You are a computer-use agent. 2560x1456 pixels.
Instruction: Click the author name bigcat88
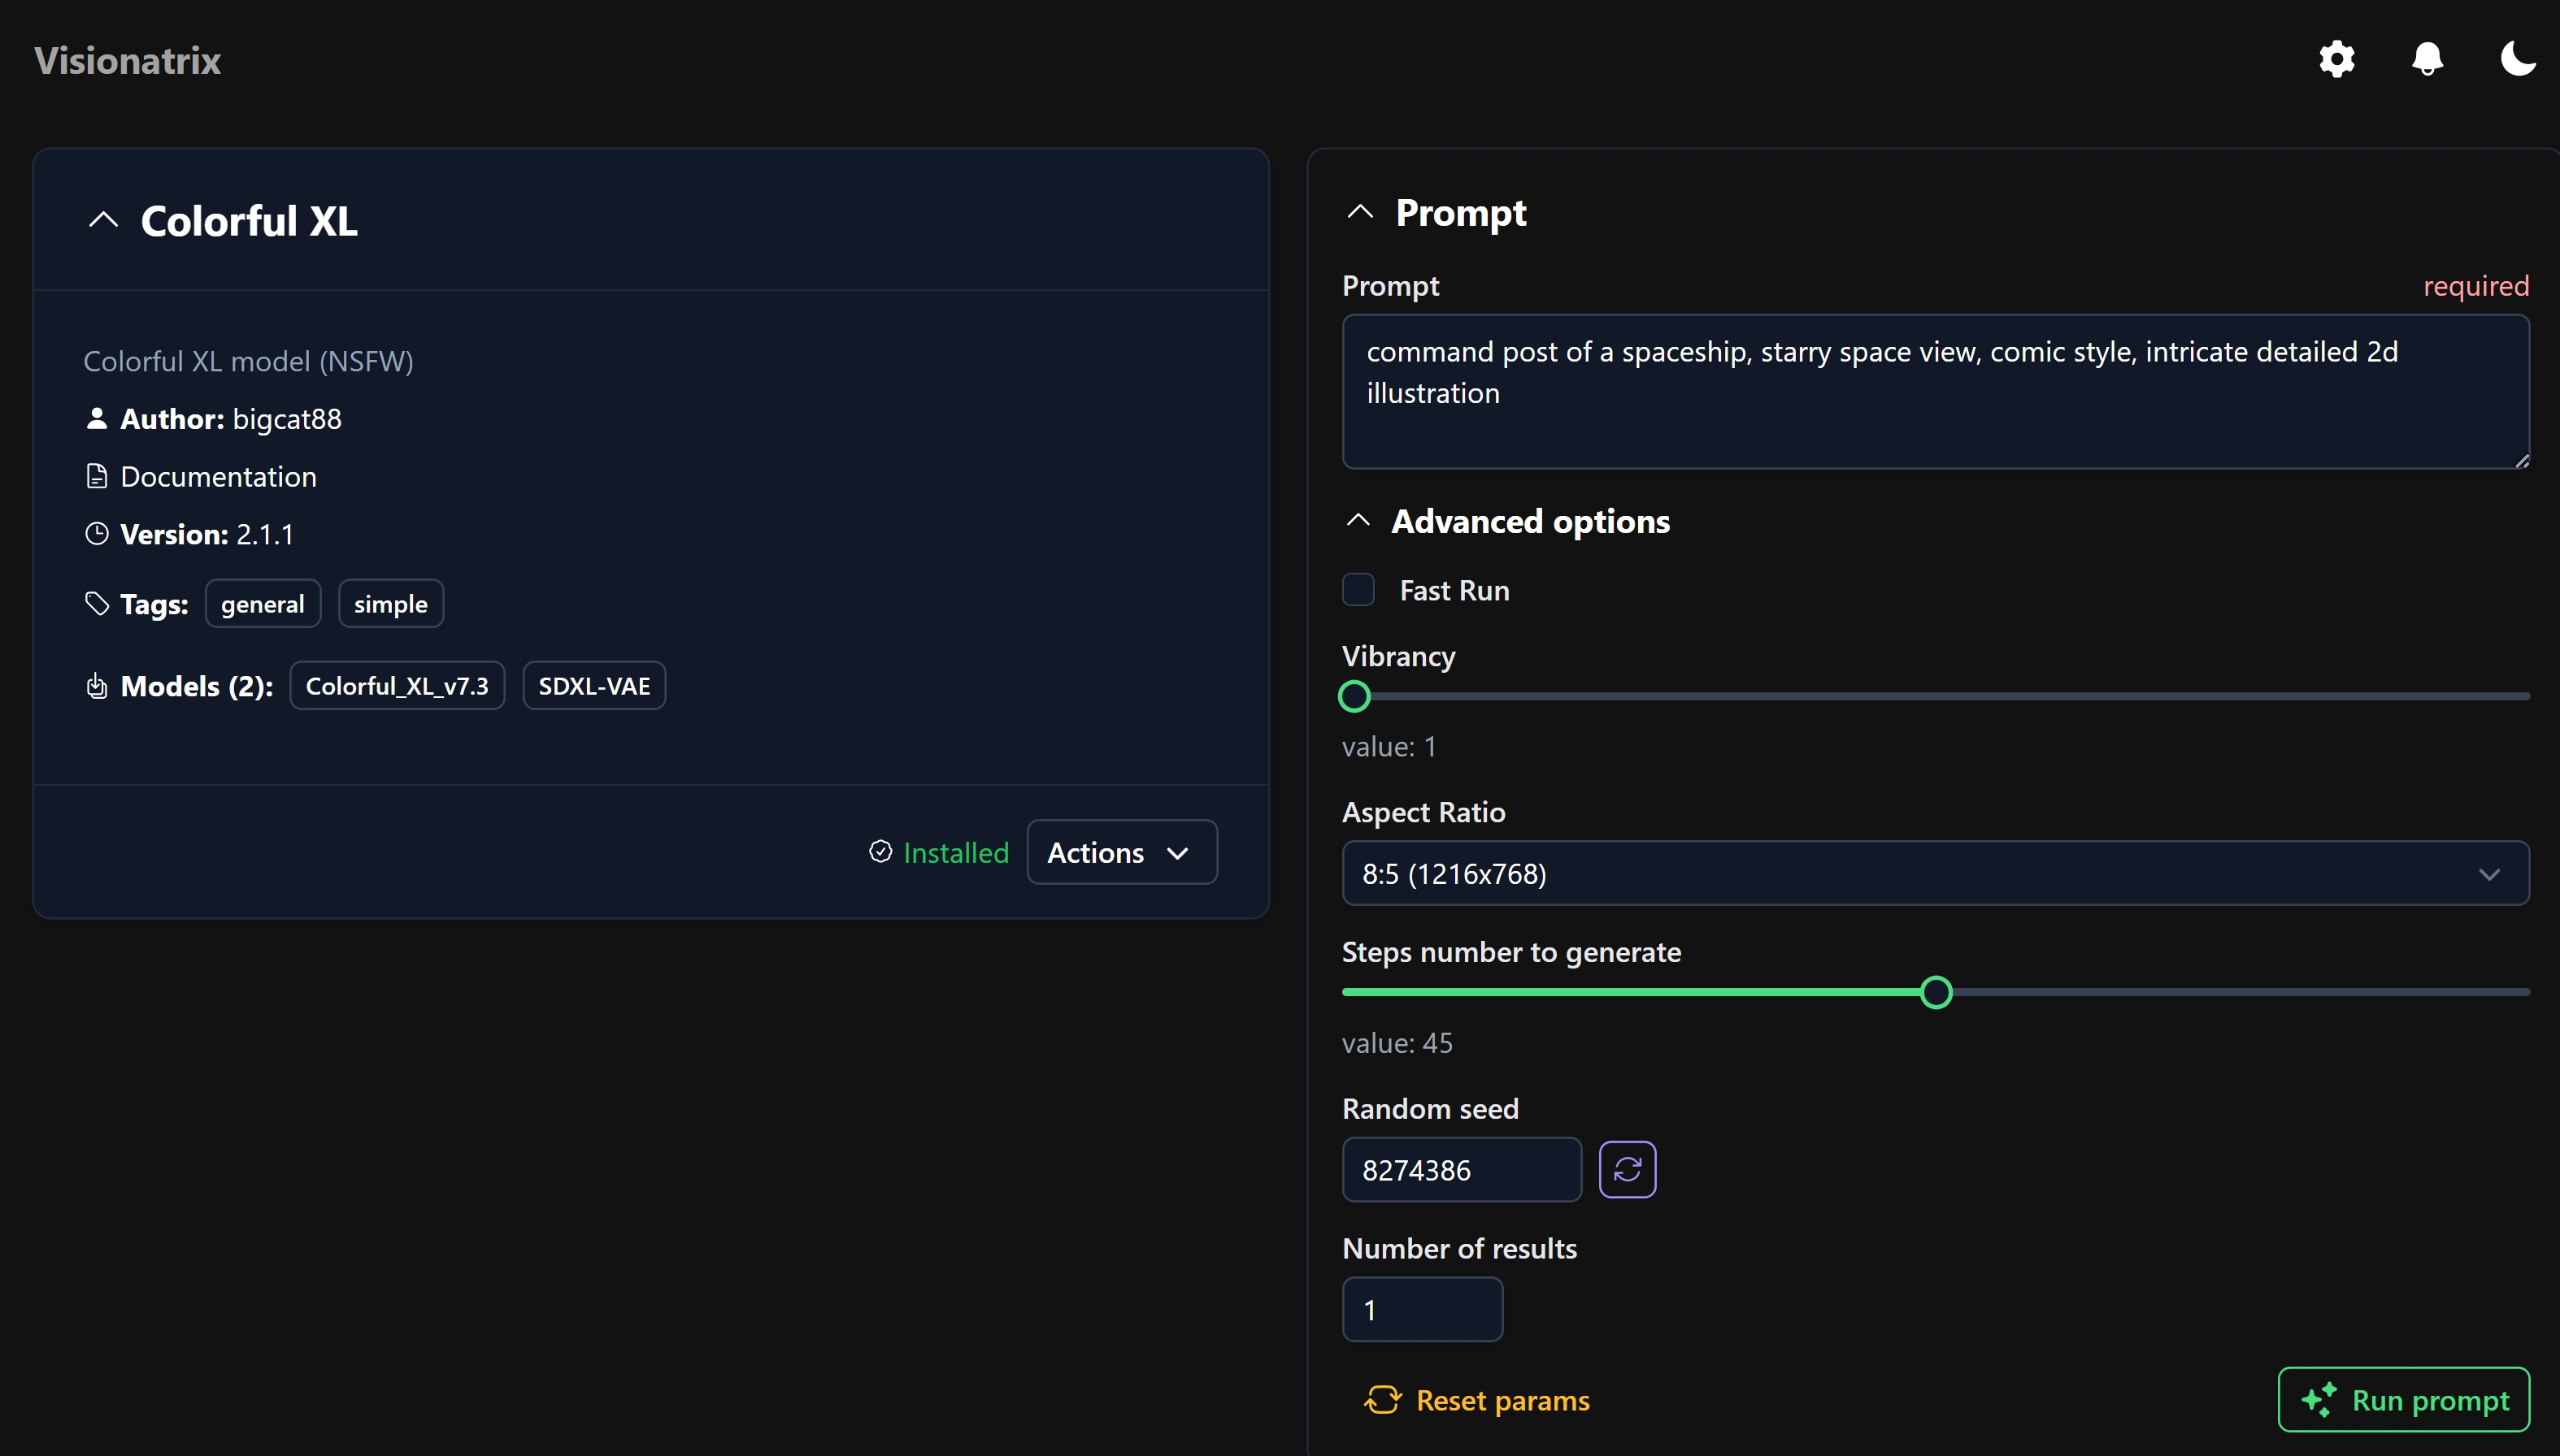(287, 419)
